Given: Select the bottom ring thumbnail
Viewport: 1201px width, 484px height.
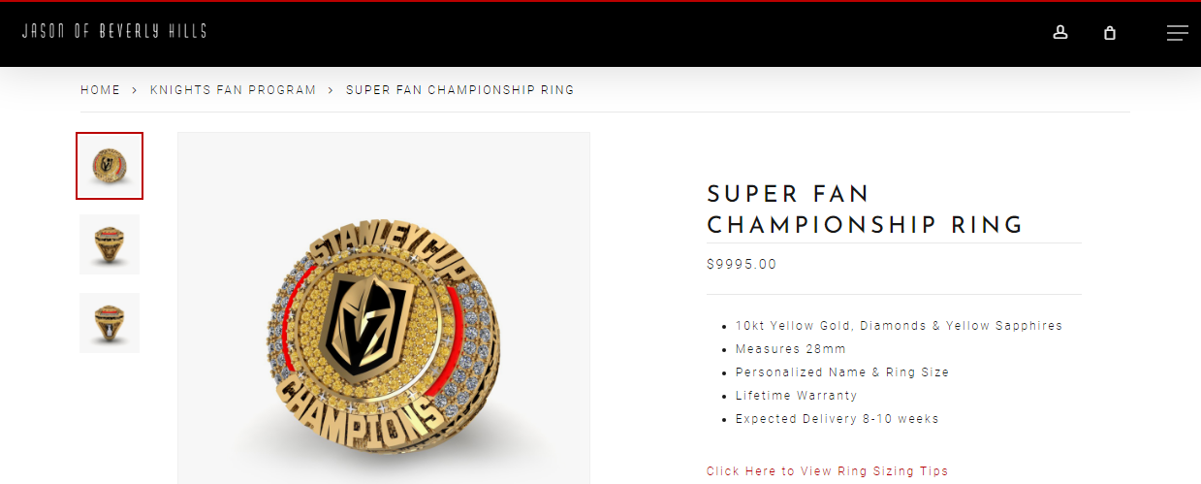Looking at the screenshot, I should pos(110,323).
